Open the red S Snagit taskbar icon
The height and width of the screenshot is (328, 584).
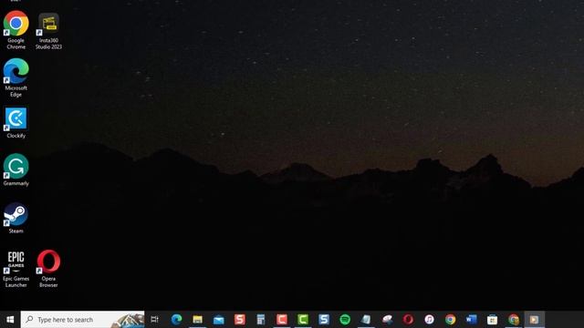(239, 320)
